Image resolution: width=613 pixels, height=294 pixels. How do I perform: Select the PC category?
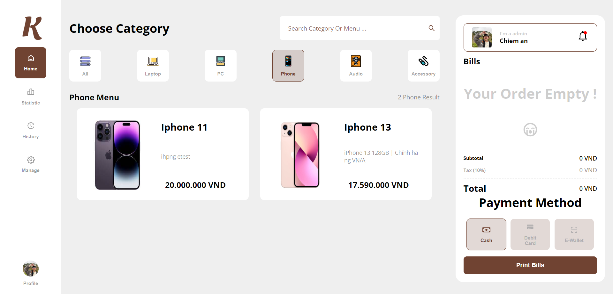[x=221, y=66]
